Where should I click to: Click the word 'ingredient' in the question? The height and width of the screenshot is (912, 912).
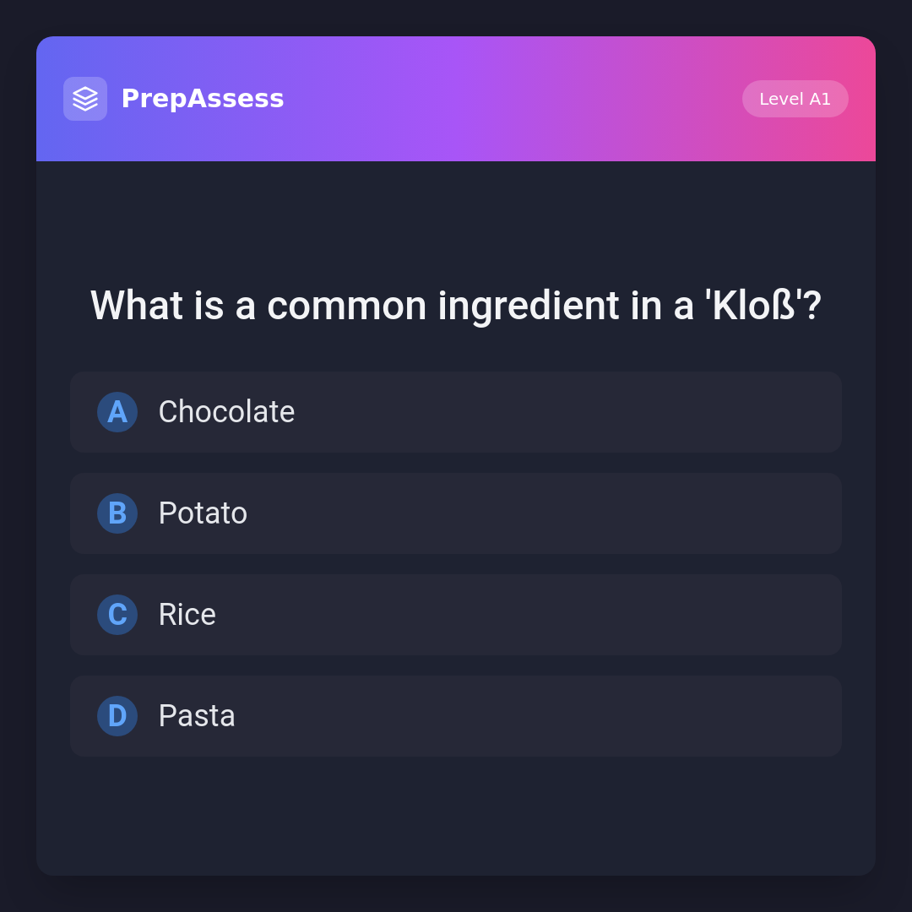[528, 306]
